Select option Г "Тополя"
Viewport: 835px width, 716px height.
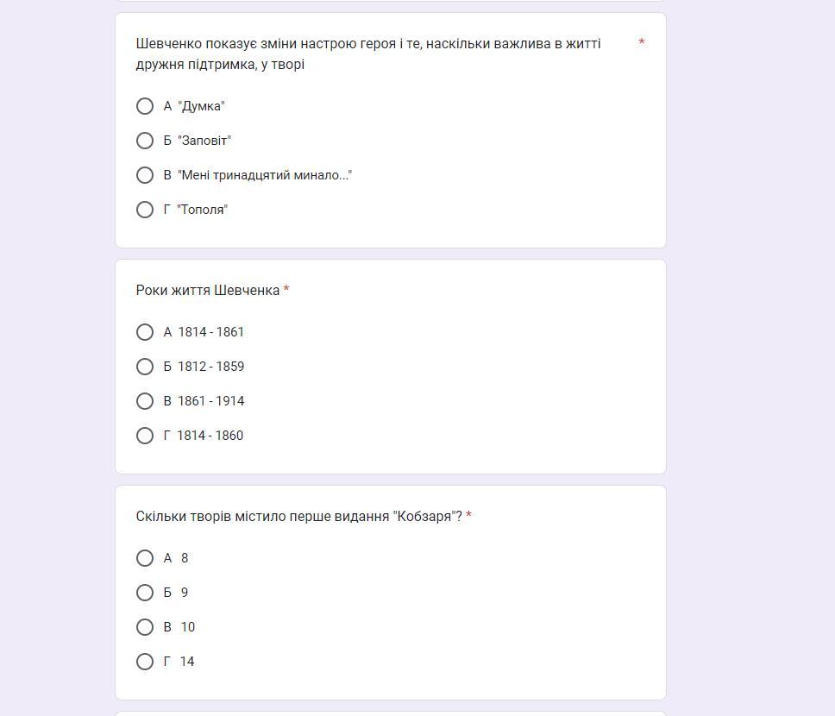(145, 210)
